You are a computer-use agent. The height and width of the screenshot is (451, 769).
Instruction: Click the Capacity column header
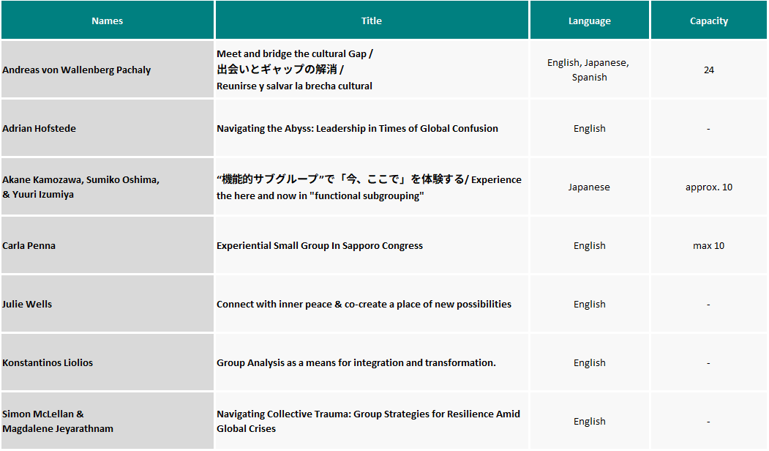[709, 20]
